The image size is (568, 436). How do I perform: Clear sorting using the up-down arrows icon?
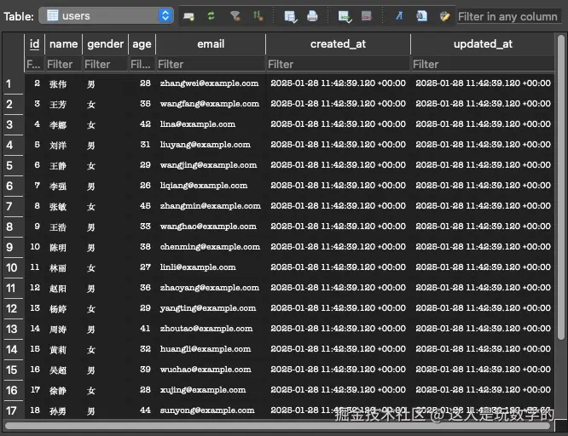tap(258, 16)
